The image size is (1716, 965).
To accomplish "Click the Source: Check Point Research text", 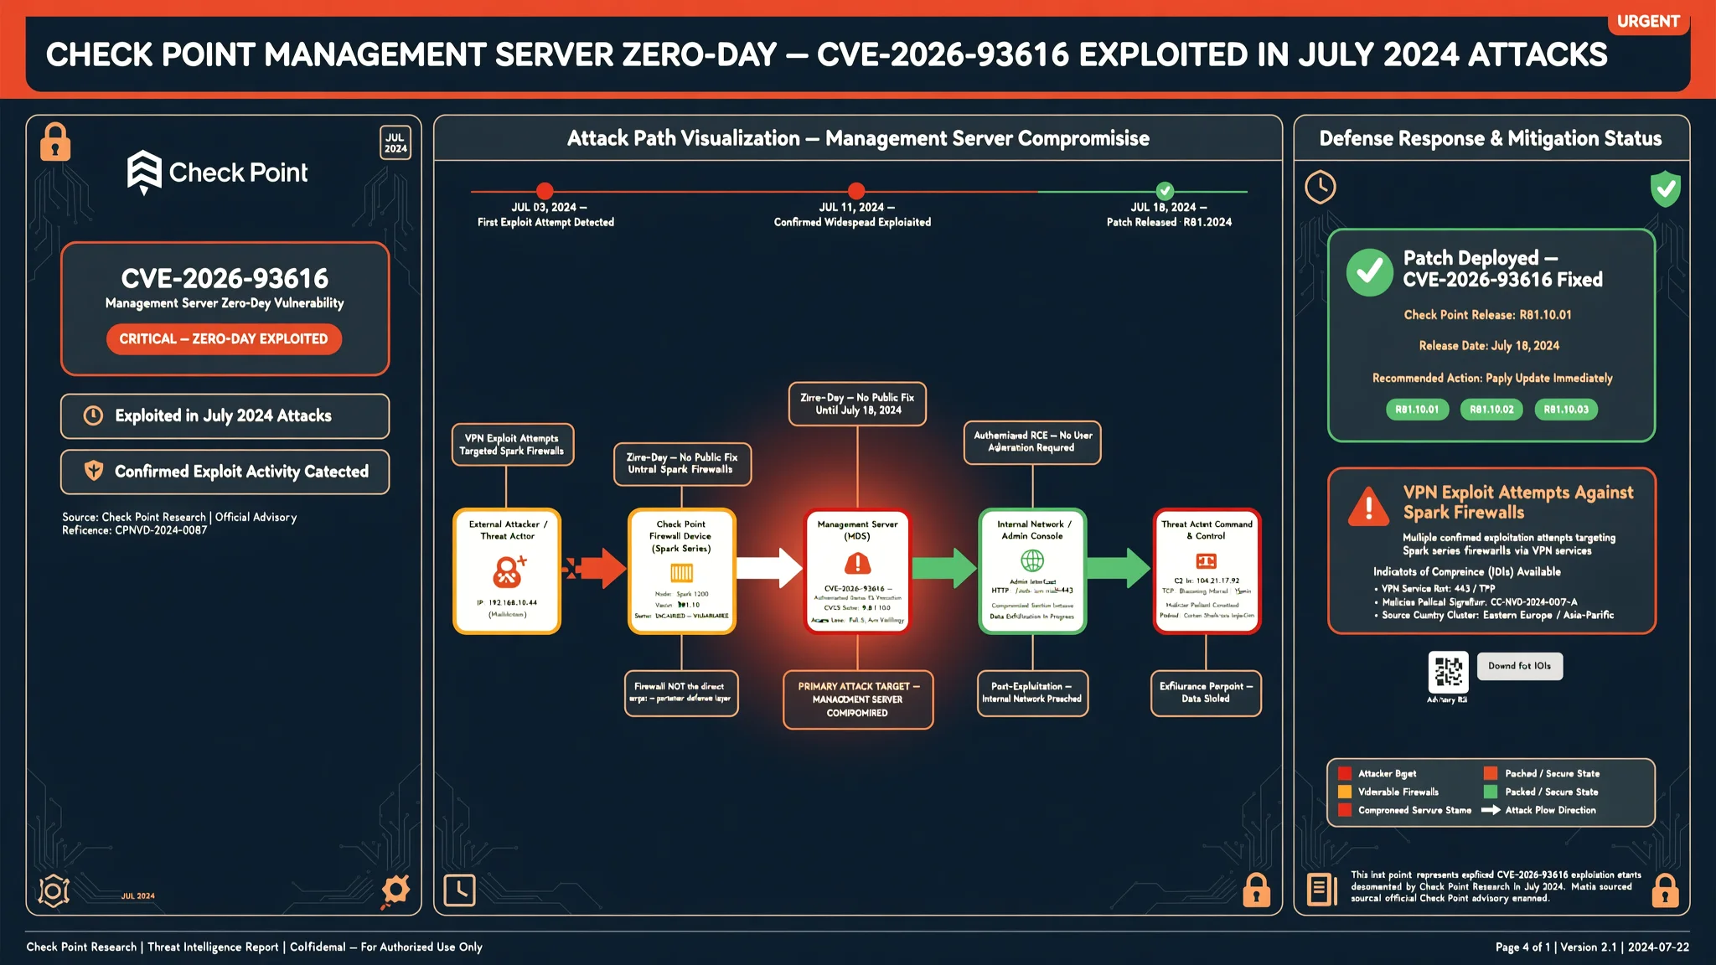I will (x=179, y=517).
